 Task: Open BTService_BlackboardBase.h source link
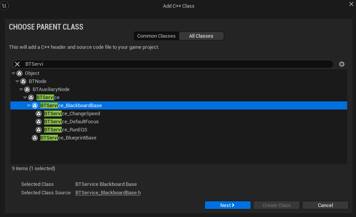(108, 193)
